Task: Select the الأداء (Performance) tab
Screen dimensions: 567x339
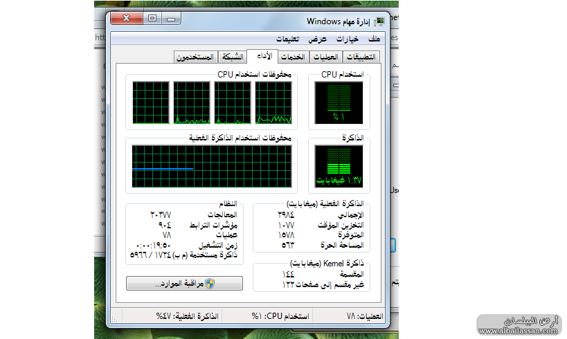Action: point(263,56)
